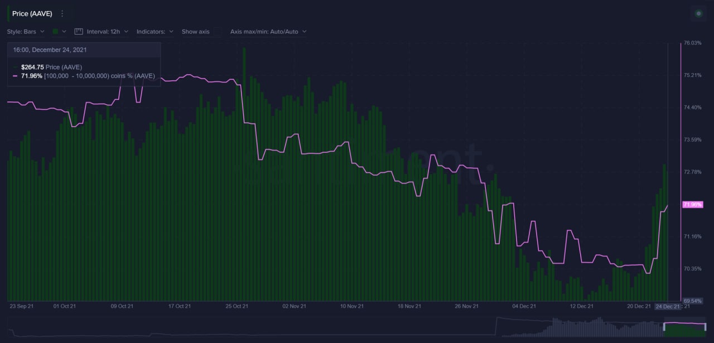Open the three-dot menu beside Price (AAVE)
Image resolution: width=714 pixels, height=343 pixels.
[62, 13]
